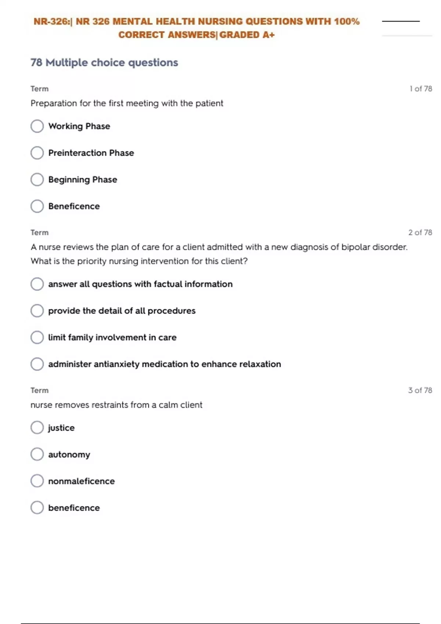The image size is (441, 624).
Task: Click the 3 of 78 question counter
Action: pyautogui.click(x=420, y=390)
